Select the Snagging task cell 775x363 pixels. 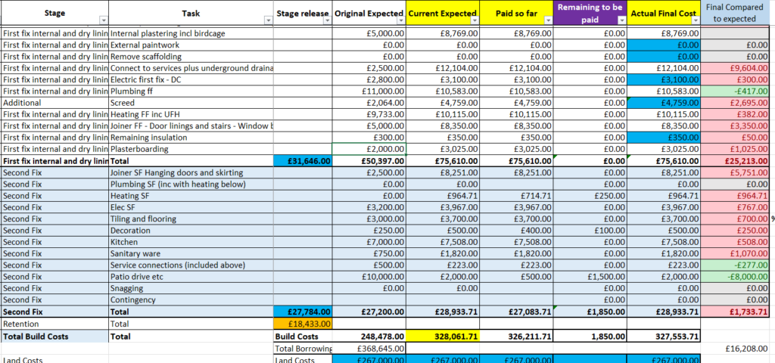coord(191,288)
